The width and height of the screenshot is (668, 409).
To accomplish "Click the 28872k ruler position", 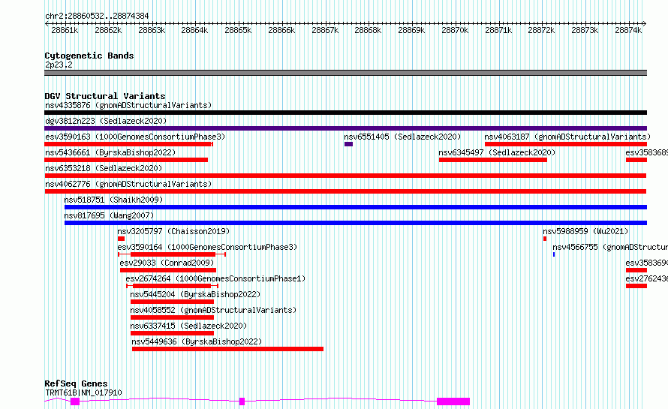I will (x=541, y=30).
